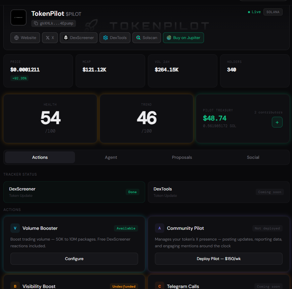Open the DexScreener link button

tap(79, 38)
